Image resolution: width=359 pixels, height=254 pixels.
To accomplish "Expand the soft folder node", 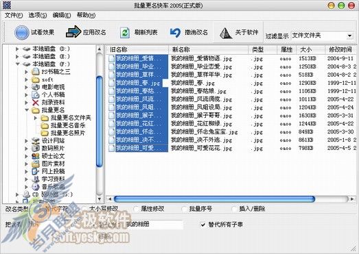I will 26,79.
